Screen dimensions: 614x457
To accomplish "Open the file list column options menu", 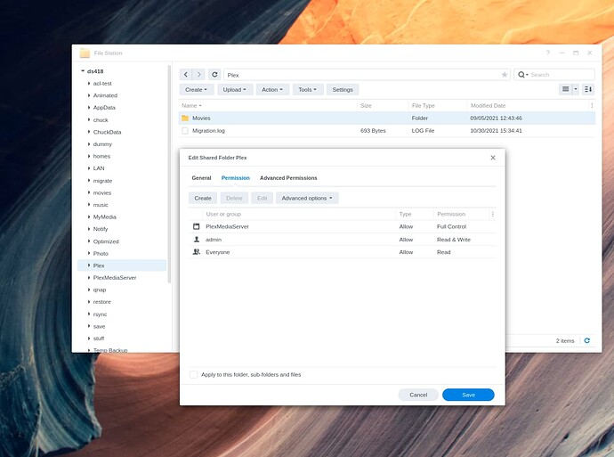I will 592,105.
